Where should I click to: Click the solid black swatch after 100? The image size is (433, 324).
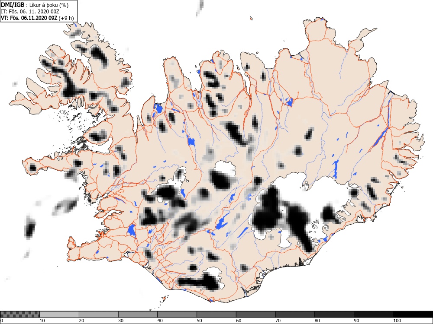coord(413,314)
